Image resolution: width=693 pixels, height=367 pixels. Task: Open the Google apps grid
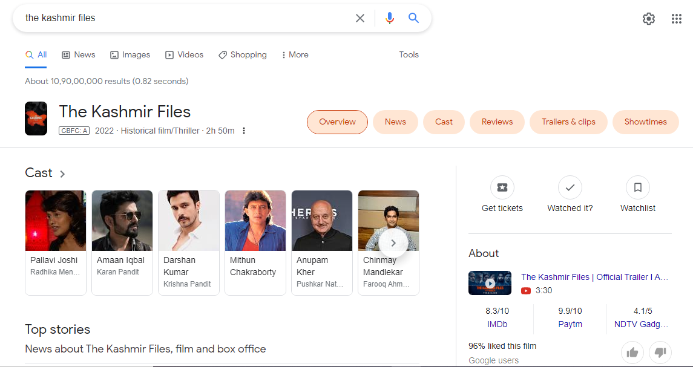[x=677, y=19]
